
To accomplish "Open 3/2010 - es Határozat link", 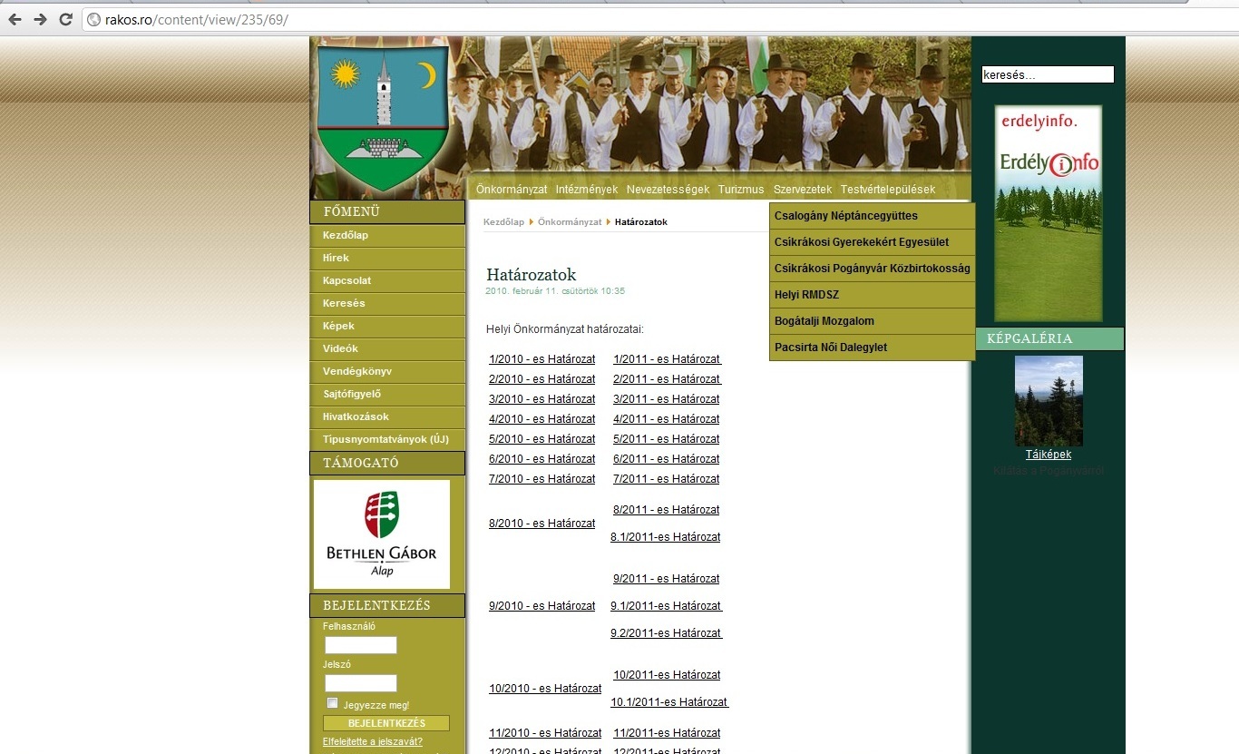I will (x=542, y=399).
